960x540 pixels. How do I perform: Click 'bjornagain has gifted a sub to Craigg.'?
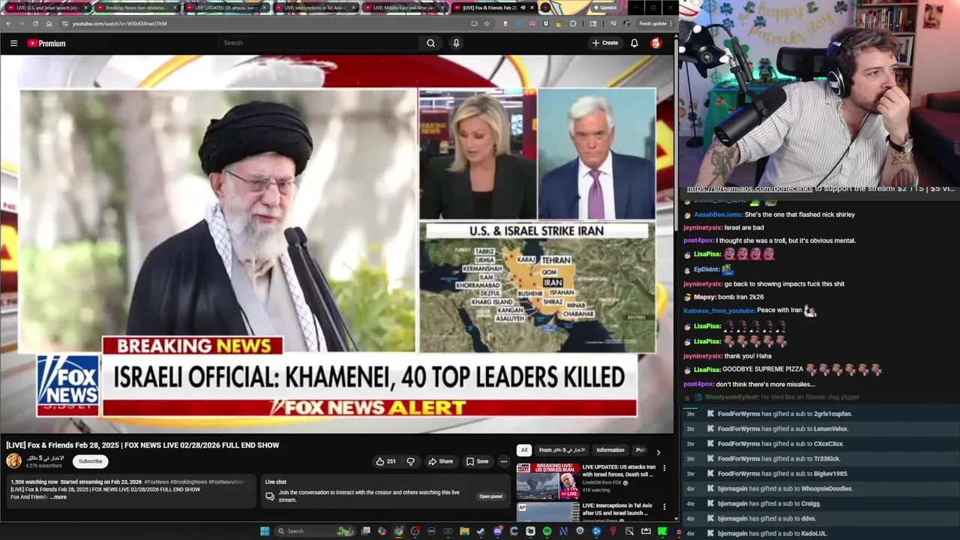(x=769, y=504)
